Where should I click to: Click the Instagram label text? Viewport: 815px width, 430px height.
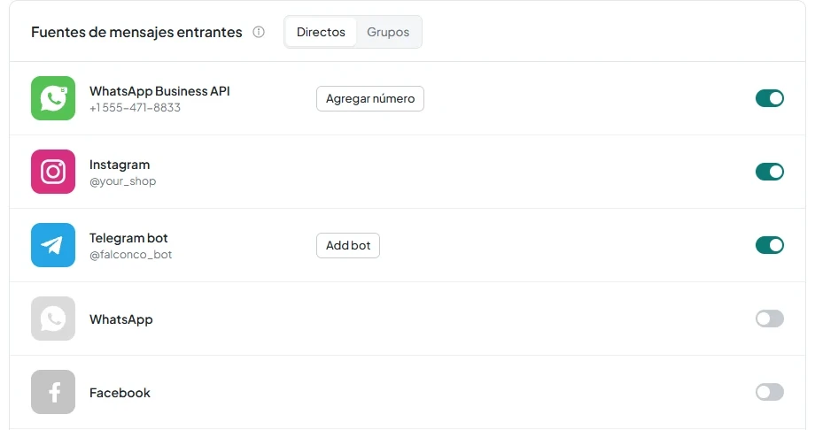pos(120,165)
